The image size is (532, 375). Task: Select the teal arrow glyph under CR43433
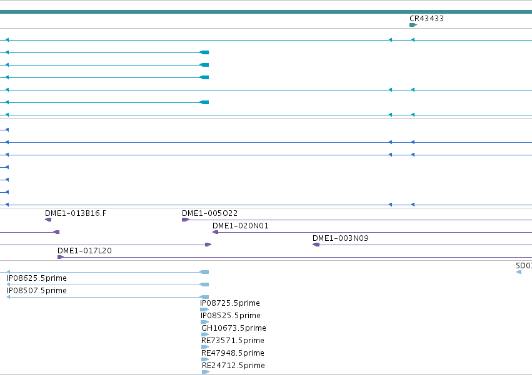tap(413, 25)
